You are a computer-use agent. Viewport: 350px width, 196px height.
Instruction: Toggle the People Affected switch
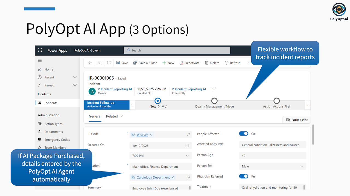click(x=243, y=134)
